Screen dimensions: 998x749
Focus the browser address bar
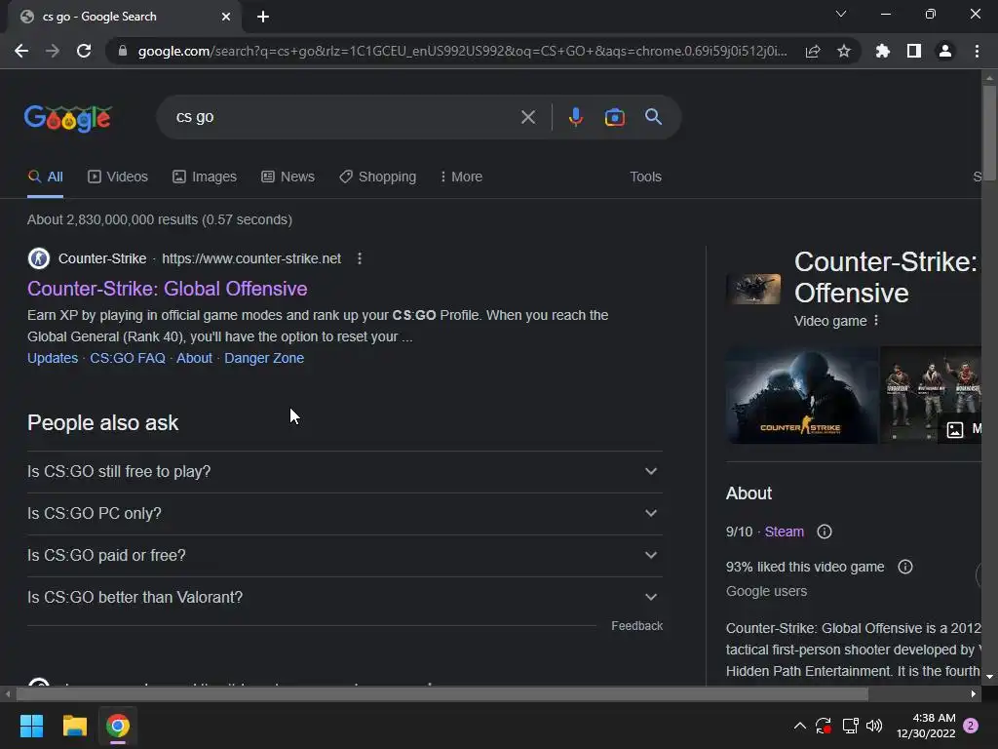click(462, 51)
